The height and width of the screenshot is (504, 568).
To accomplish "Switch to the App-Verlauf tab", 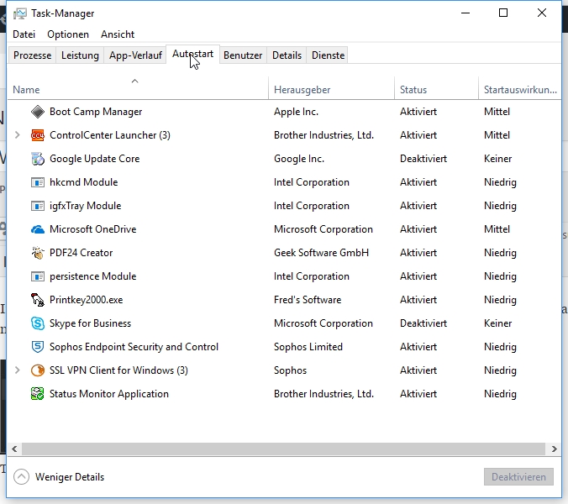I will (x=135, y=55).
